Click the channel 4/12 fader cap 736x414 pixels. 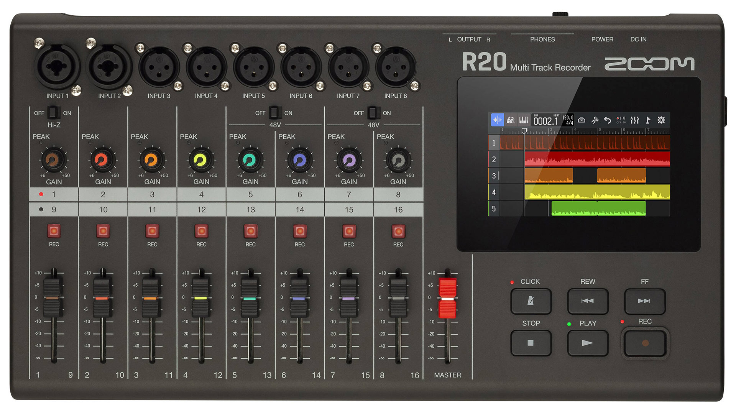[x=200, y=298]
